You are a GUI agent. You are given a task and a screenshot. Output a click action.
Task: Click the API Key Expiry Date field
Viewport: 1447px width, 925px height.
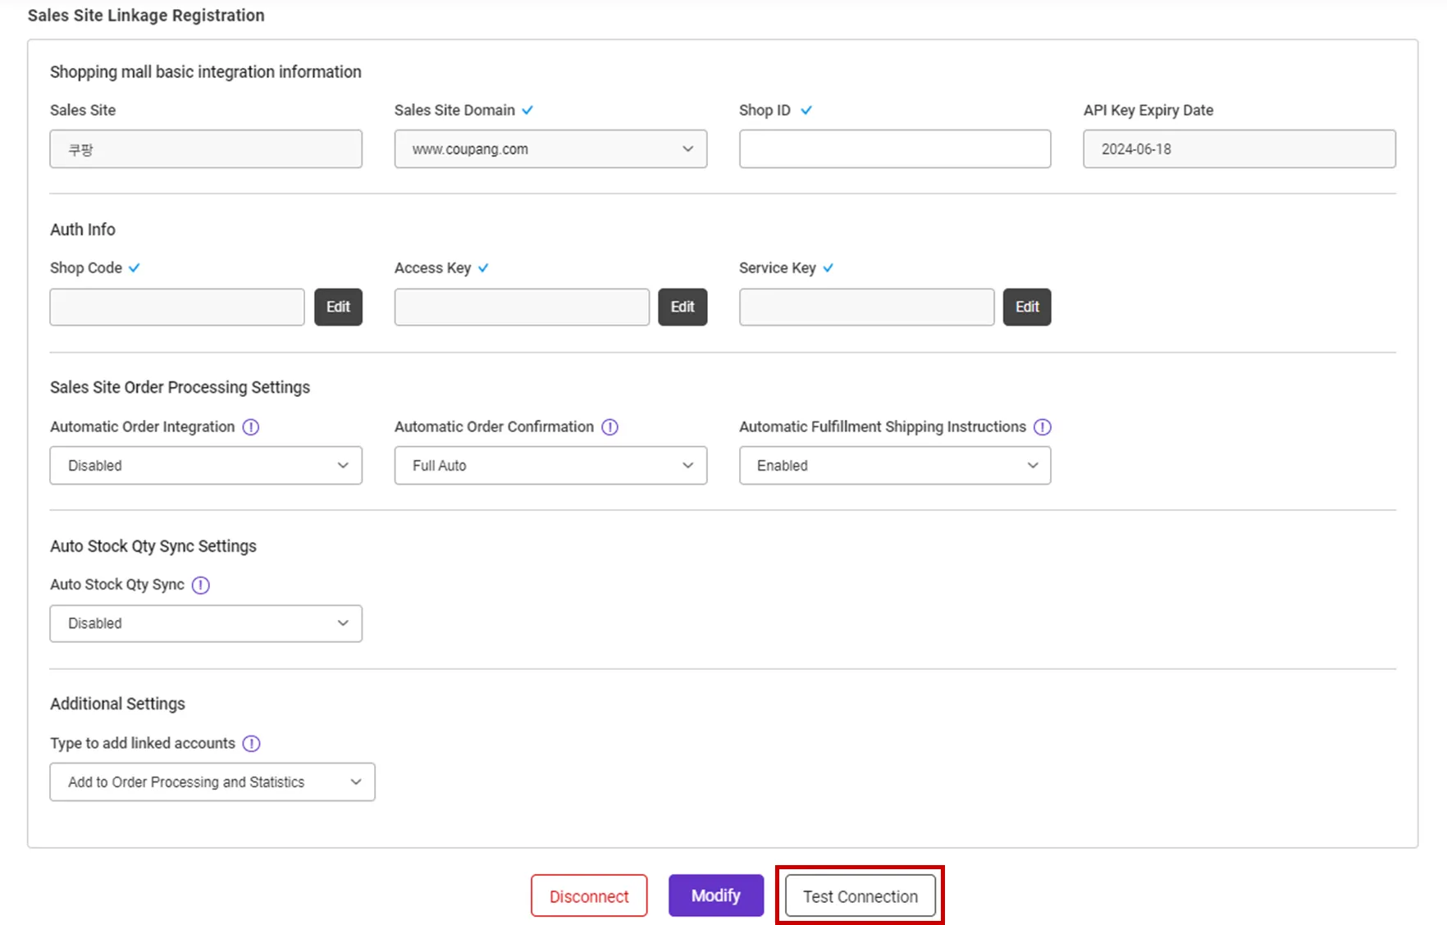click(1239, 149)
